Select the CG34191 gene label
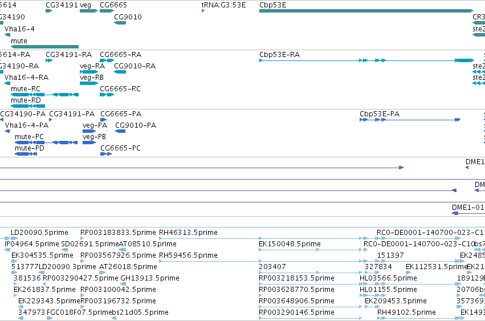This screenshot has width=485, height=321. [x=62, y=5]
